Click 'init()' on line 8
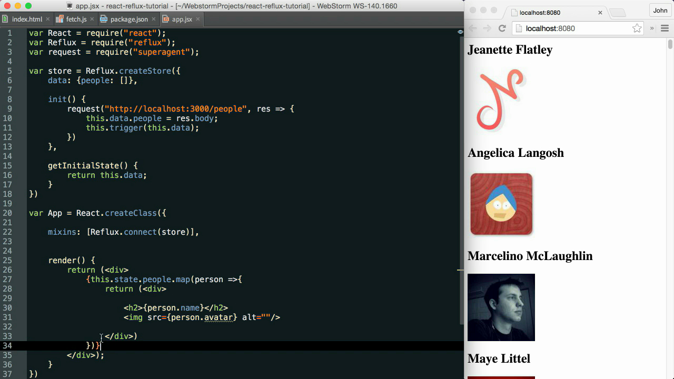Viewport: 674px width, 379px height. (62, 99)
